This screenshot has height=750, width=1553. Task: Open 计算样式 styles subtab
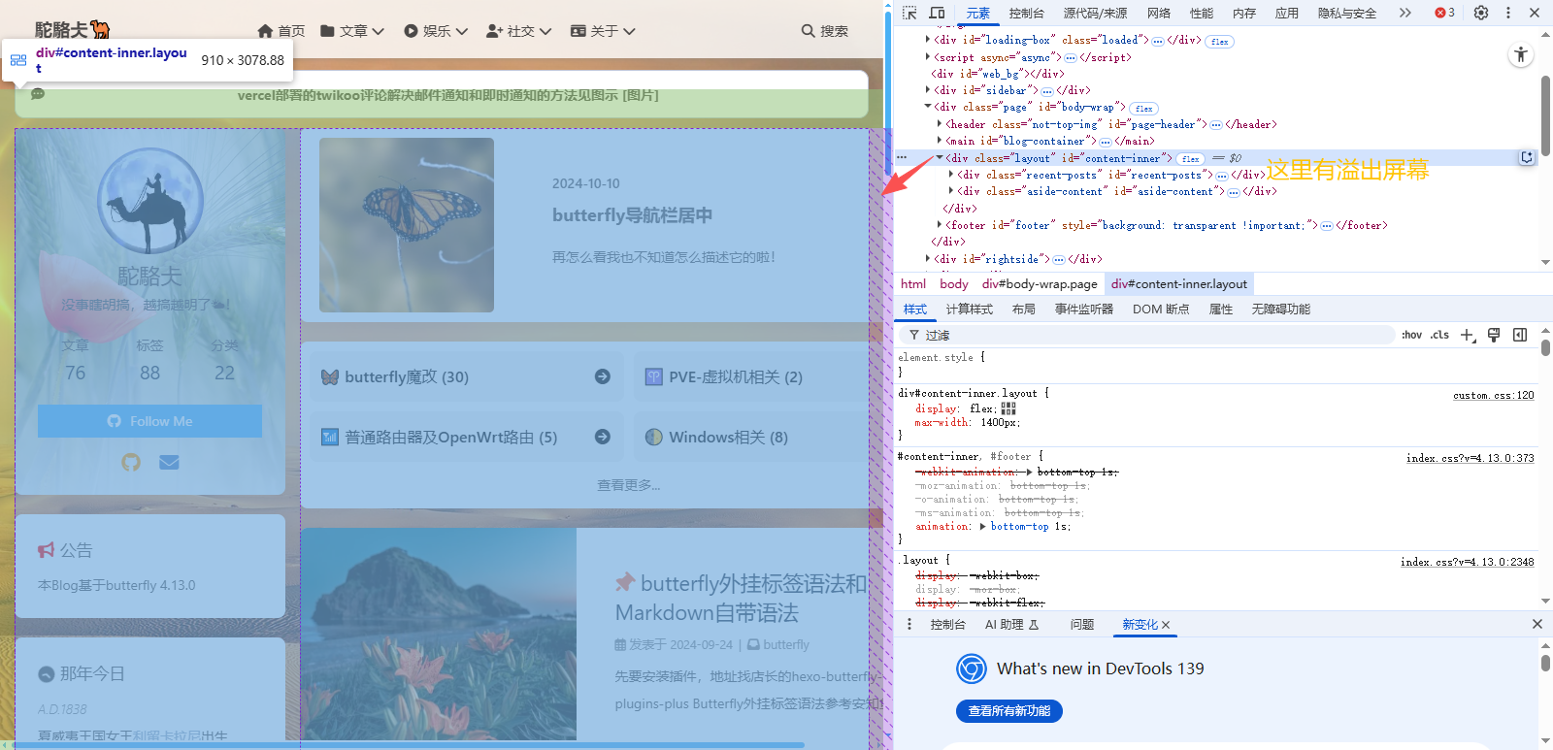coord(969,309)
